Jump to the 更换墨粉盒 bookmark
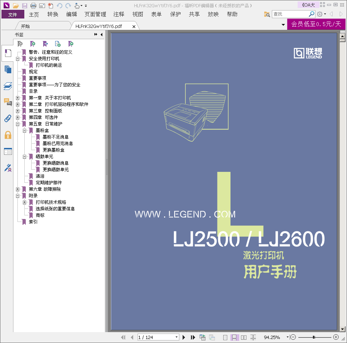 pyautogui.click(x=53, y=150)
